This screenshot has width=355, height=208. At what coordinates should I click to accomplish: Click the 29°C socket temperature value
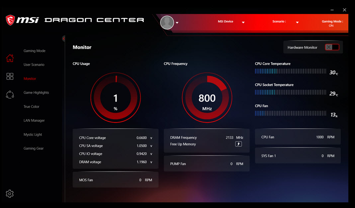pos(333,94)
